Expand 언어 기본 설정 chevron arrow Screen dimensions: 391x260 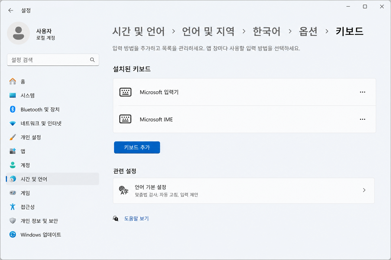pyautogui.click(x=364, y=190)
